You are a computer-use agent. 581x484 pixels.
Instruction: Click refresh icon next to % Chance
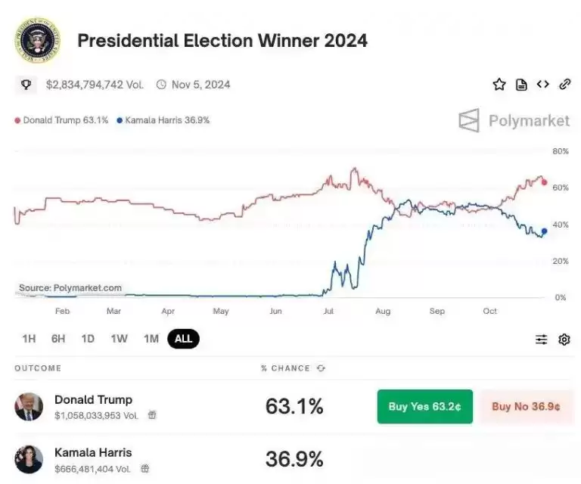tap(321, 368)
